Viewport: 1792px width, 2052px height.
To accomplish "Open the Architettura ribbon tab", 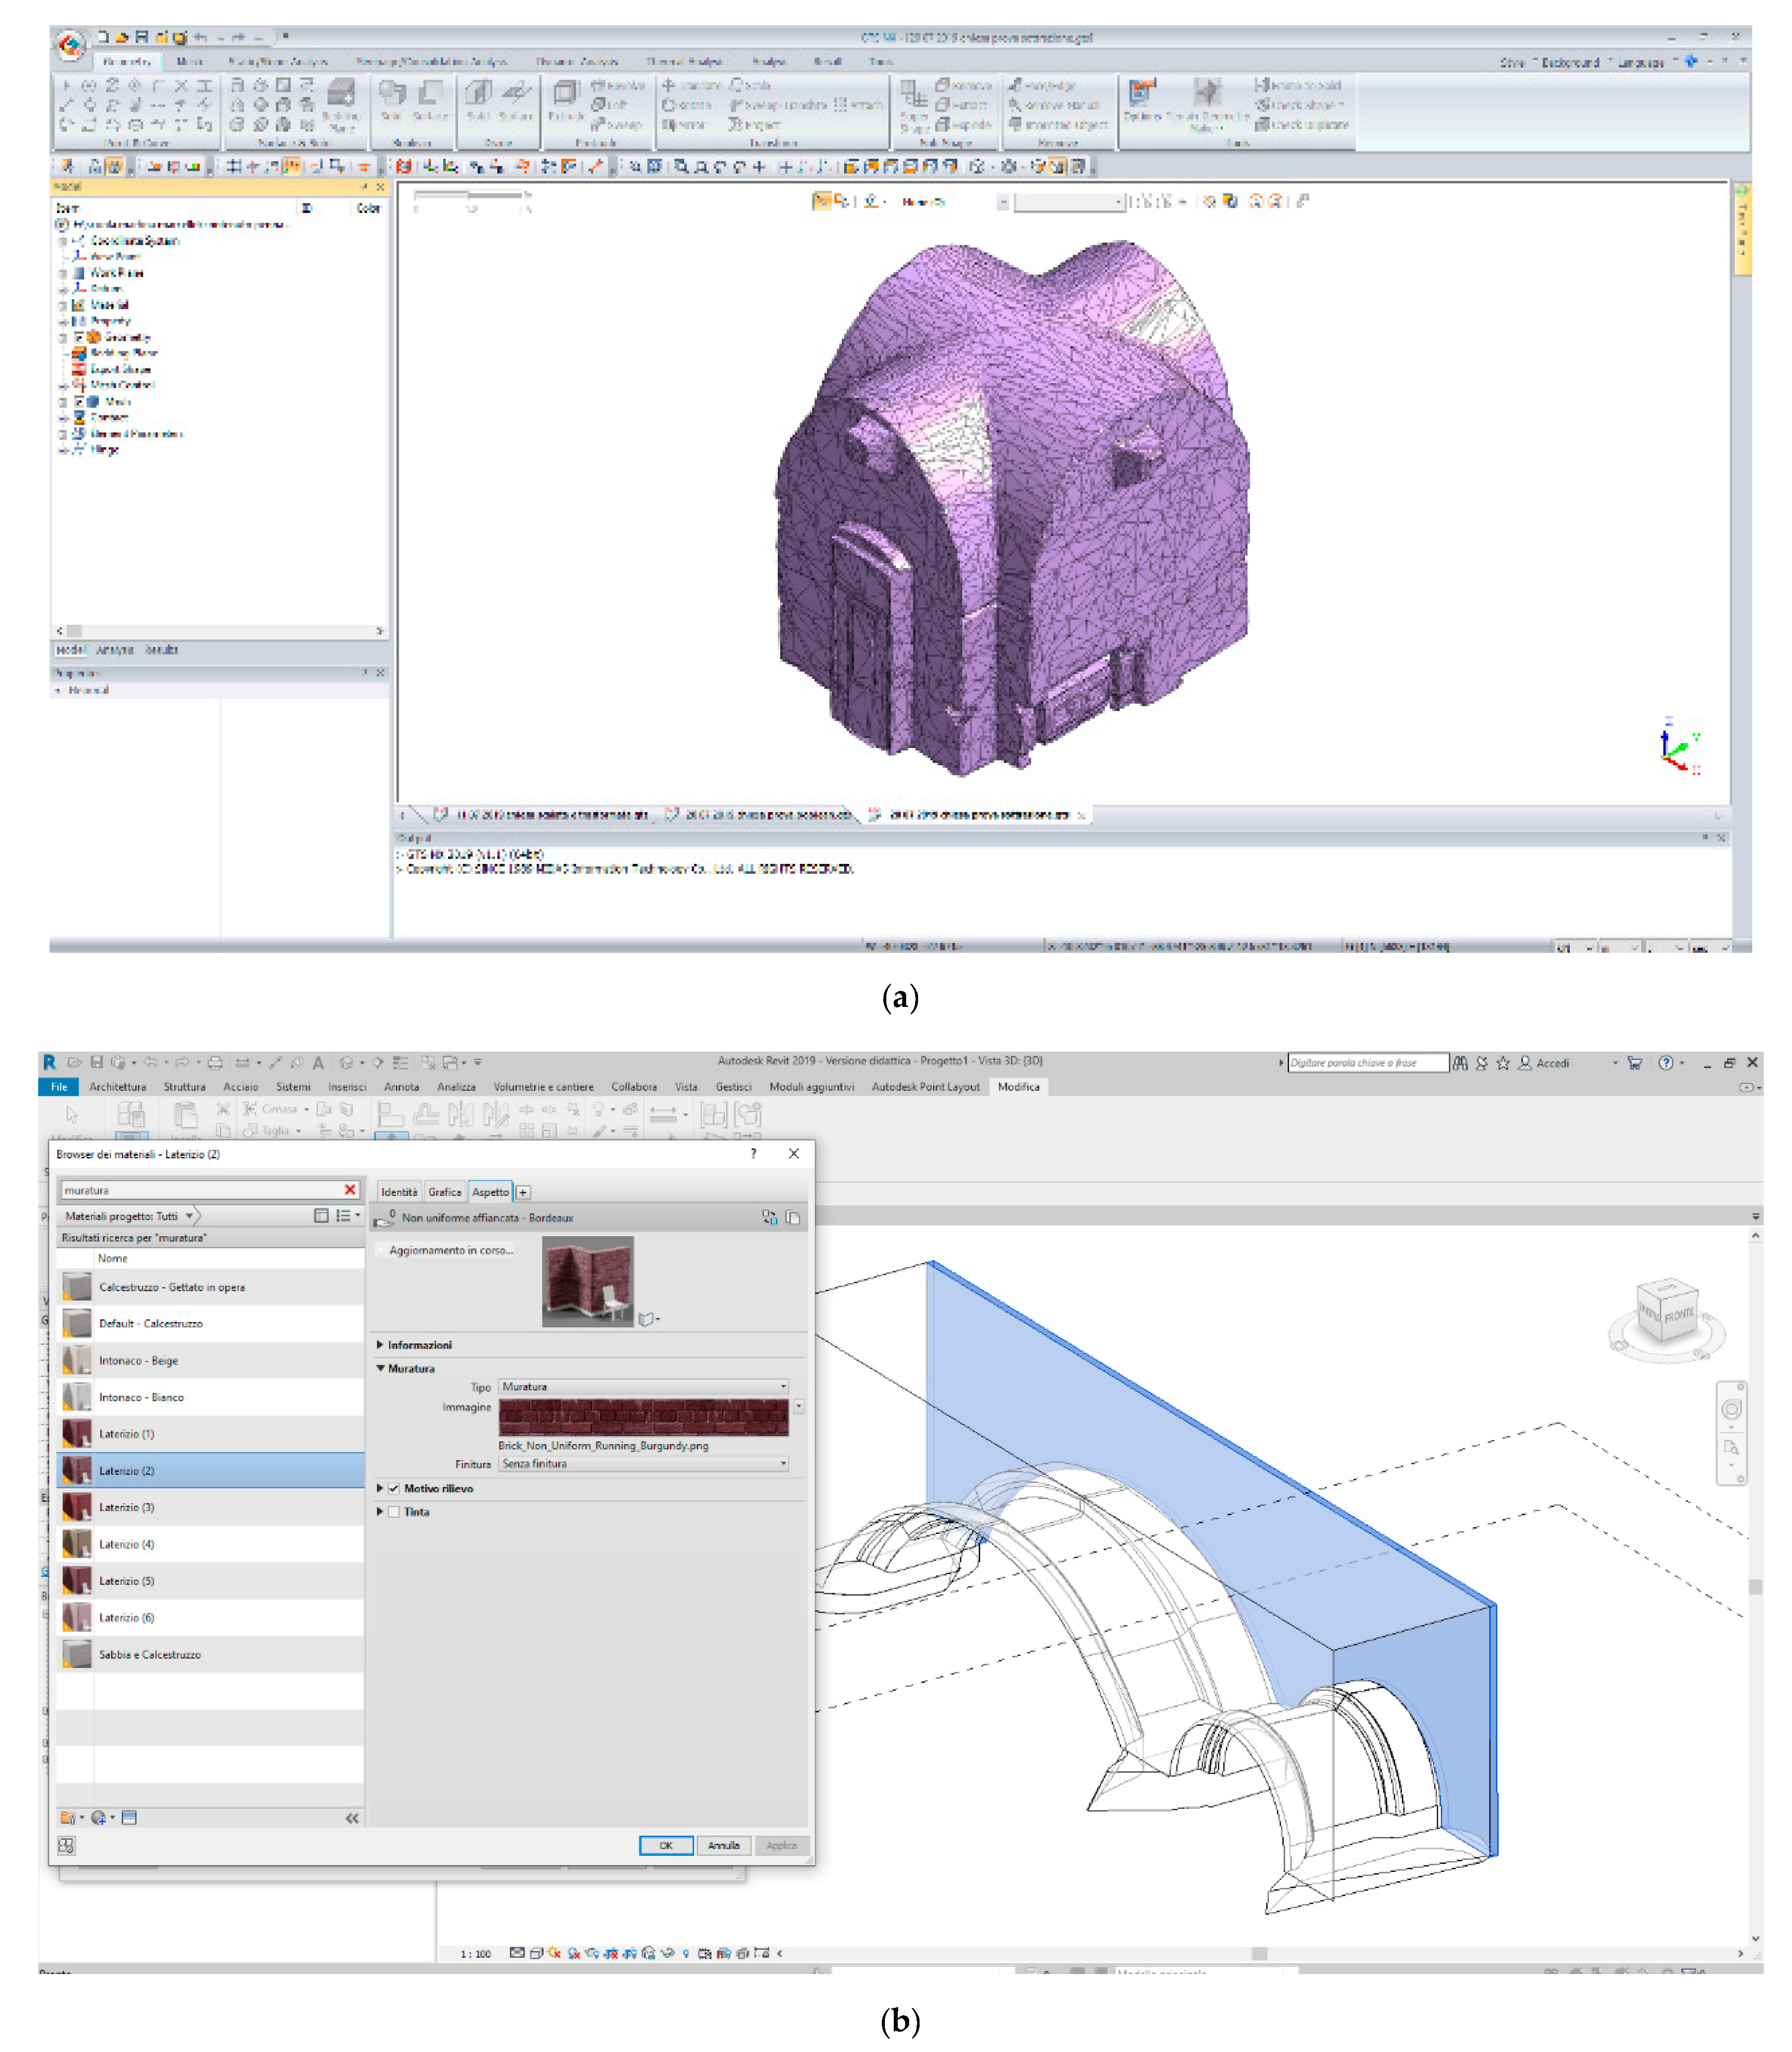I will pos(117,1087).
